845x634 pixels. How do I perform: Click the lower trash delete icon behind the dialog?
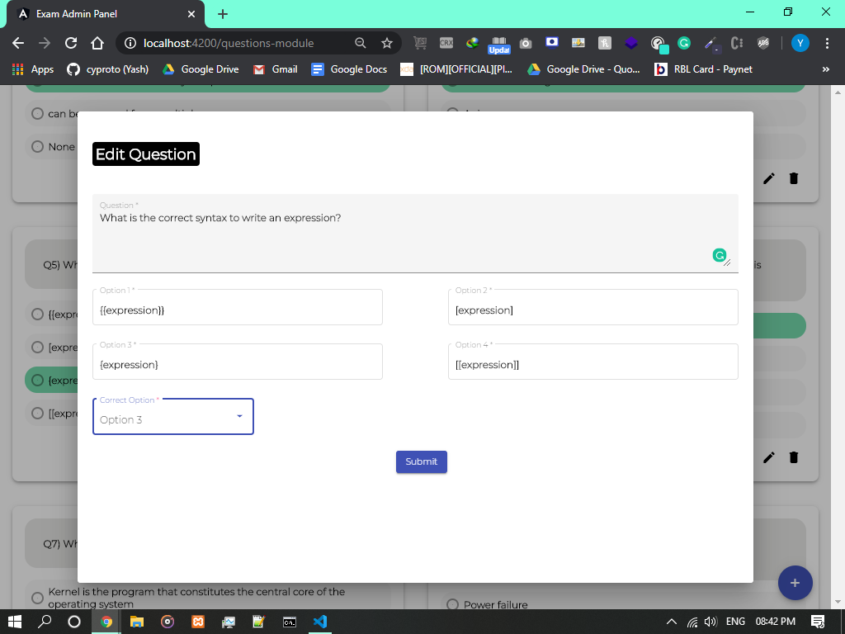[x=794, y=457]
